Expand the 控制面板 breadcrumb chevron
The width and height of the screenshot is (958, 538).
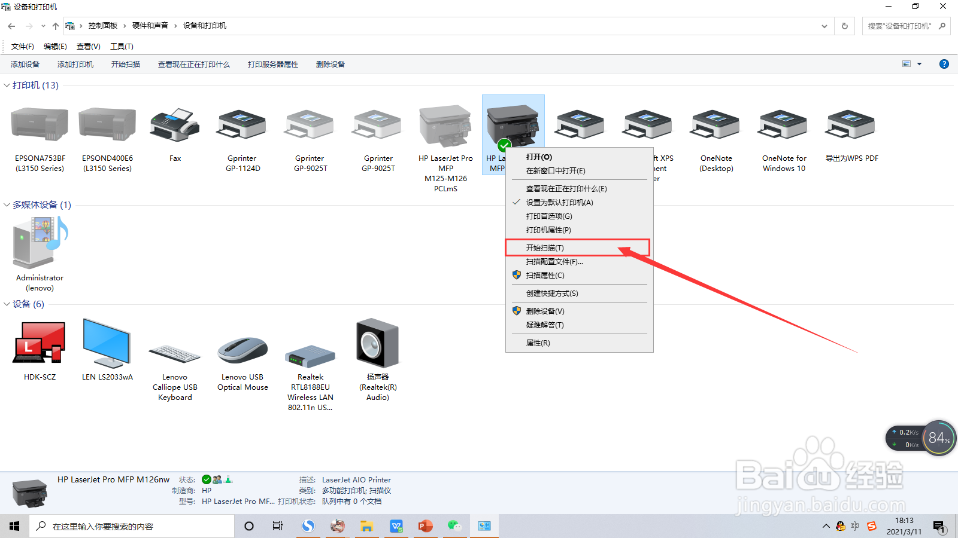coord(125,26)
